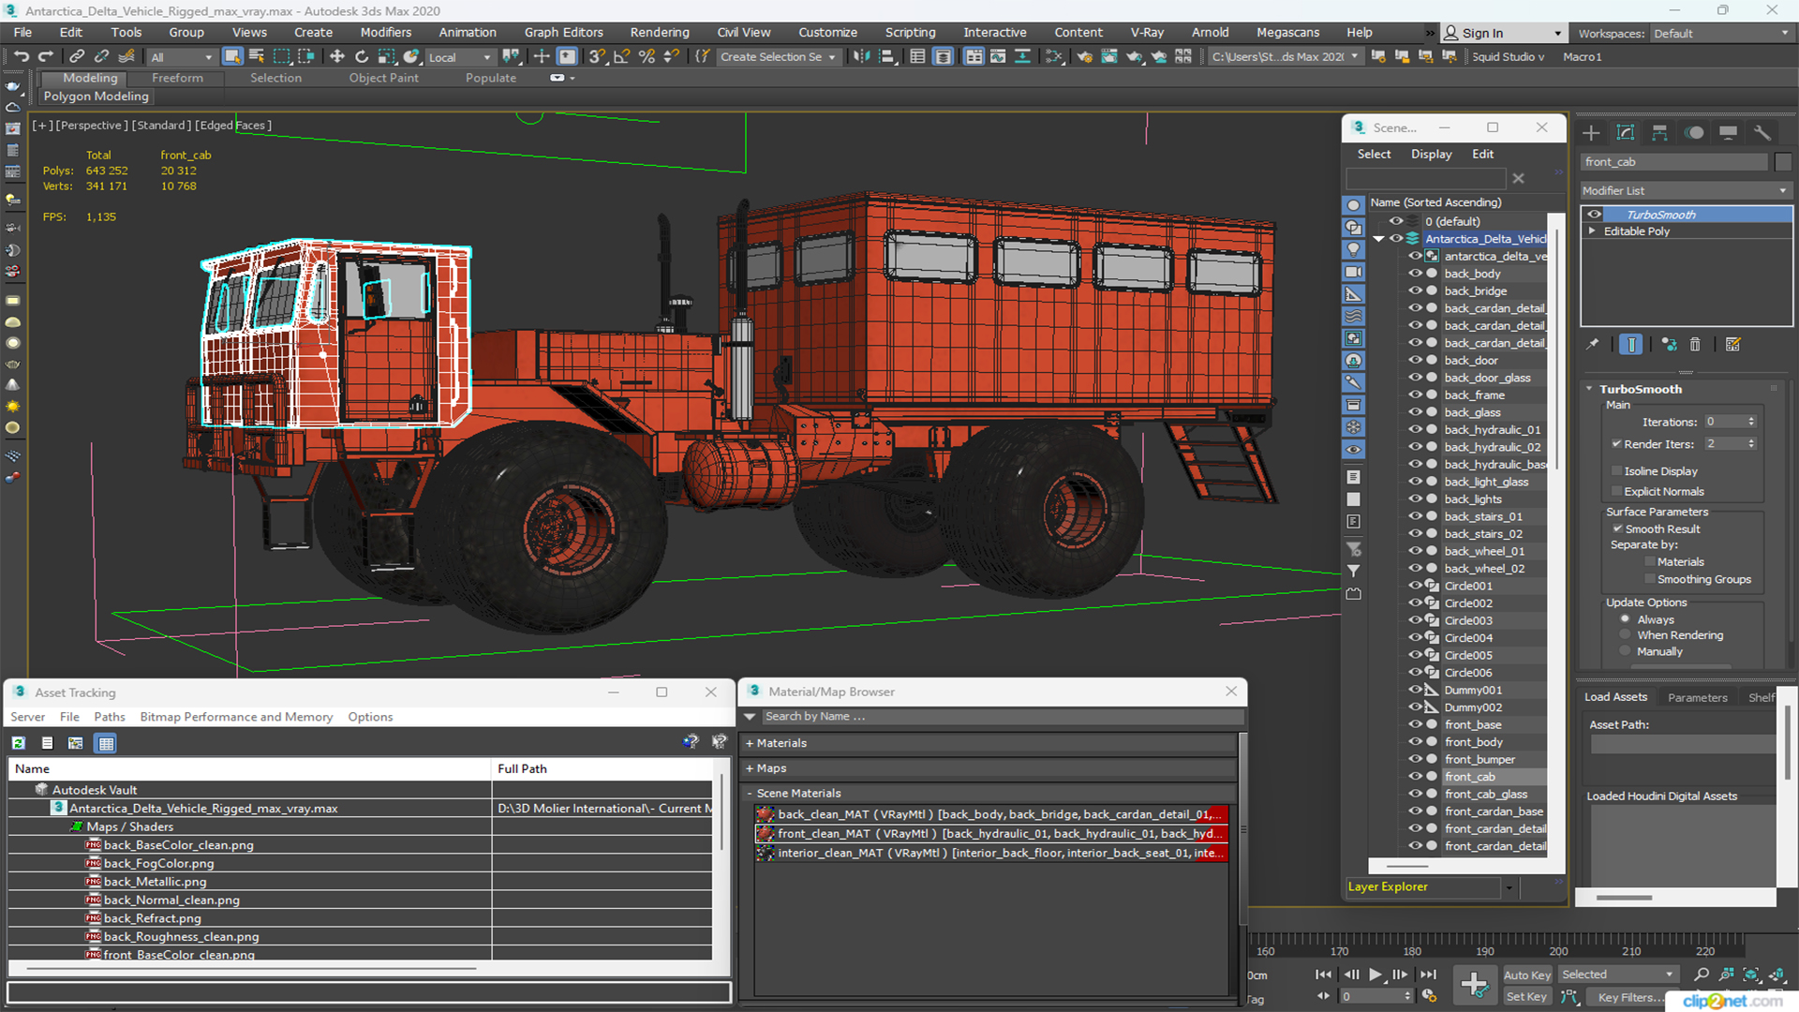Select the When Rendering update option
1799x1012 pixels.
point(1626,635)
